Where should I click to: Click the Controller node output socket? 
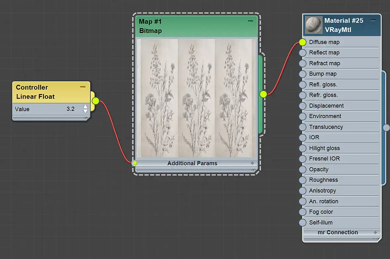point(96,101)
